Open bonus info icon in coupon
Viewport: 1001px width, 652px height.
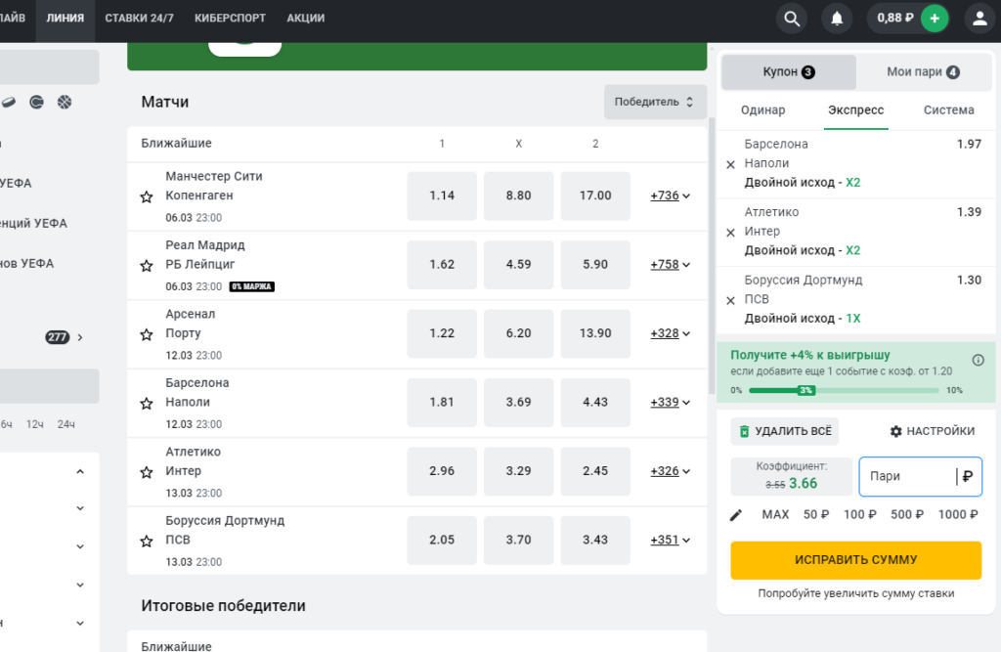coord(978,360)
